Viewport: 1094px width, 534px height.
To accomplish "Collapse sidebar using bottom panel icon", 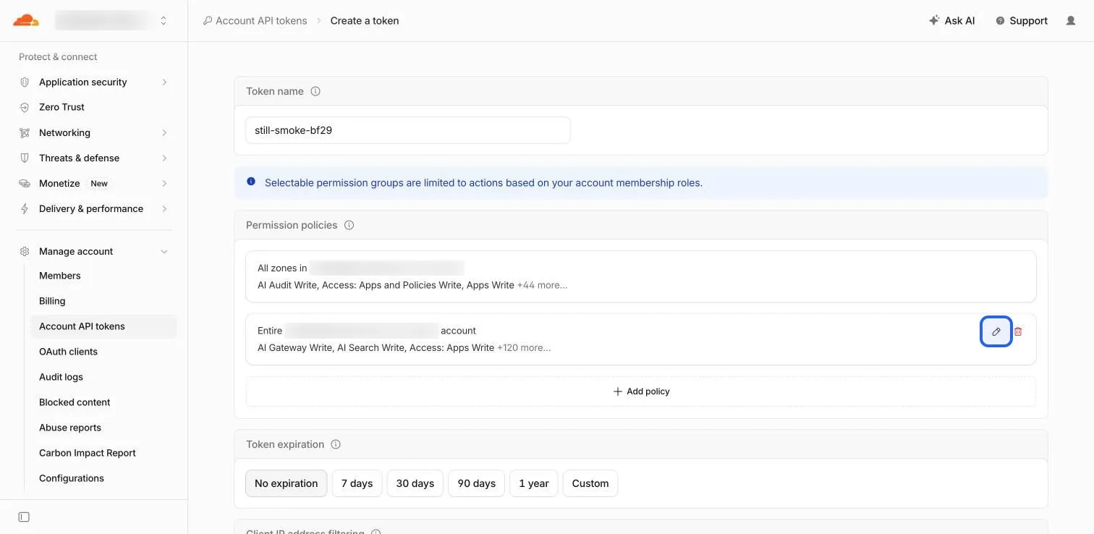I will pyautogui.click(x=24, y=517).
